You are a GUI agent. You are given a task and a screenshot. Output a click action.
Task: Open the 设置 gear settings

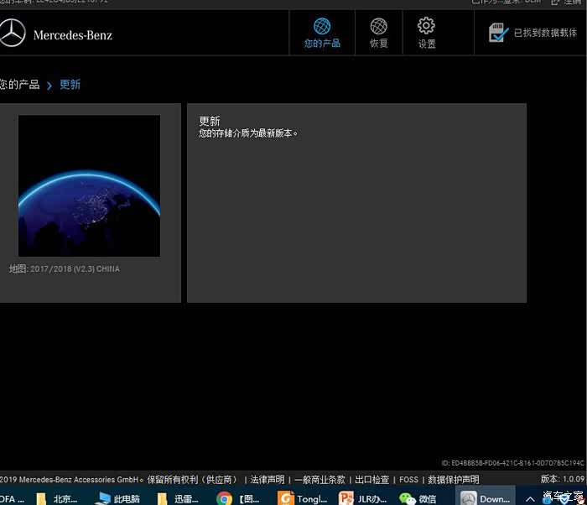tap(426, 33)
